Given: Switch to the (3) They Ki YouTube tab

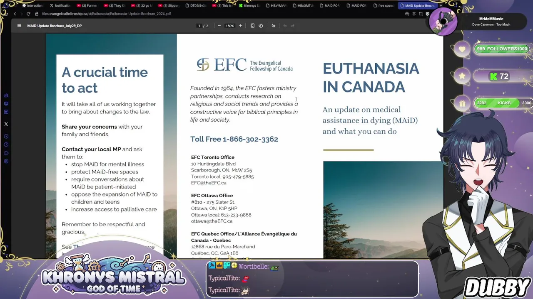Looking at the screenshot, I should [x=115, y=6].
